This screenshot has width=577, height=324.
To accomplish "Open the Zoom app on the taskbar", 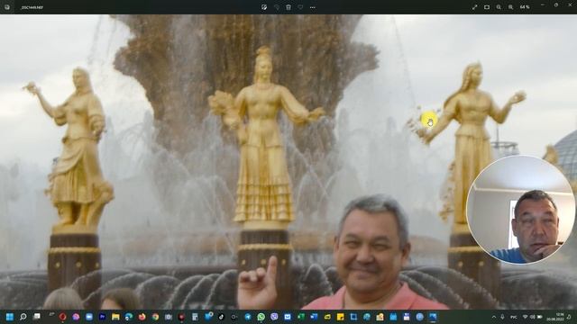I will (x=89, y=317).
